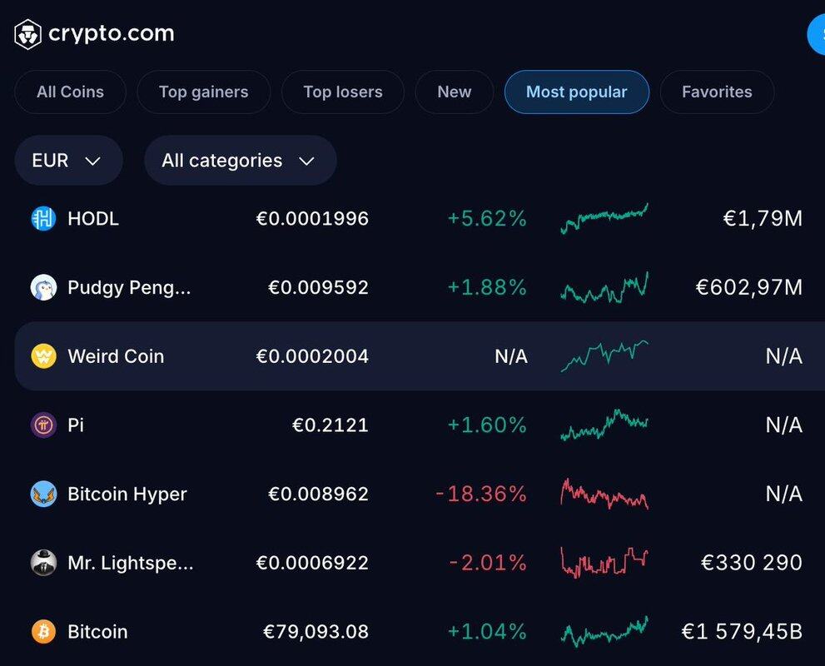
Task: Click the Mr. Lightspeed coin icon
Action: [x=43, y=563]
